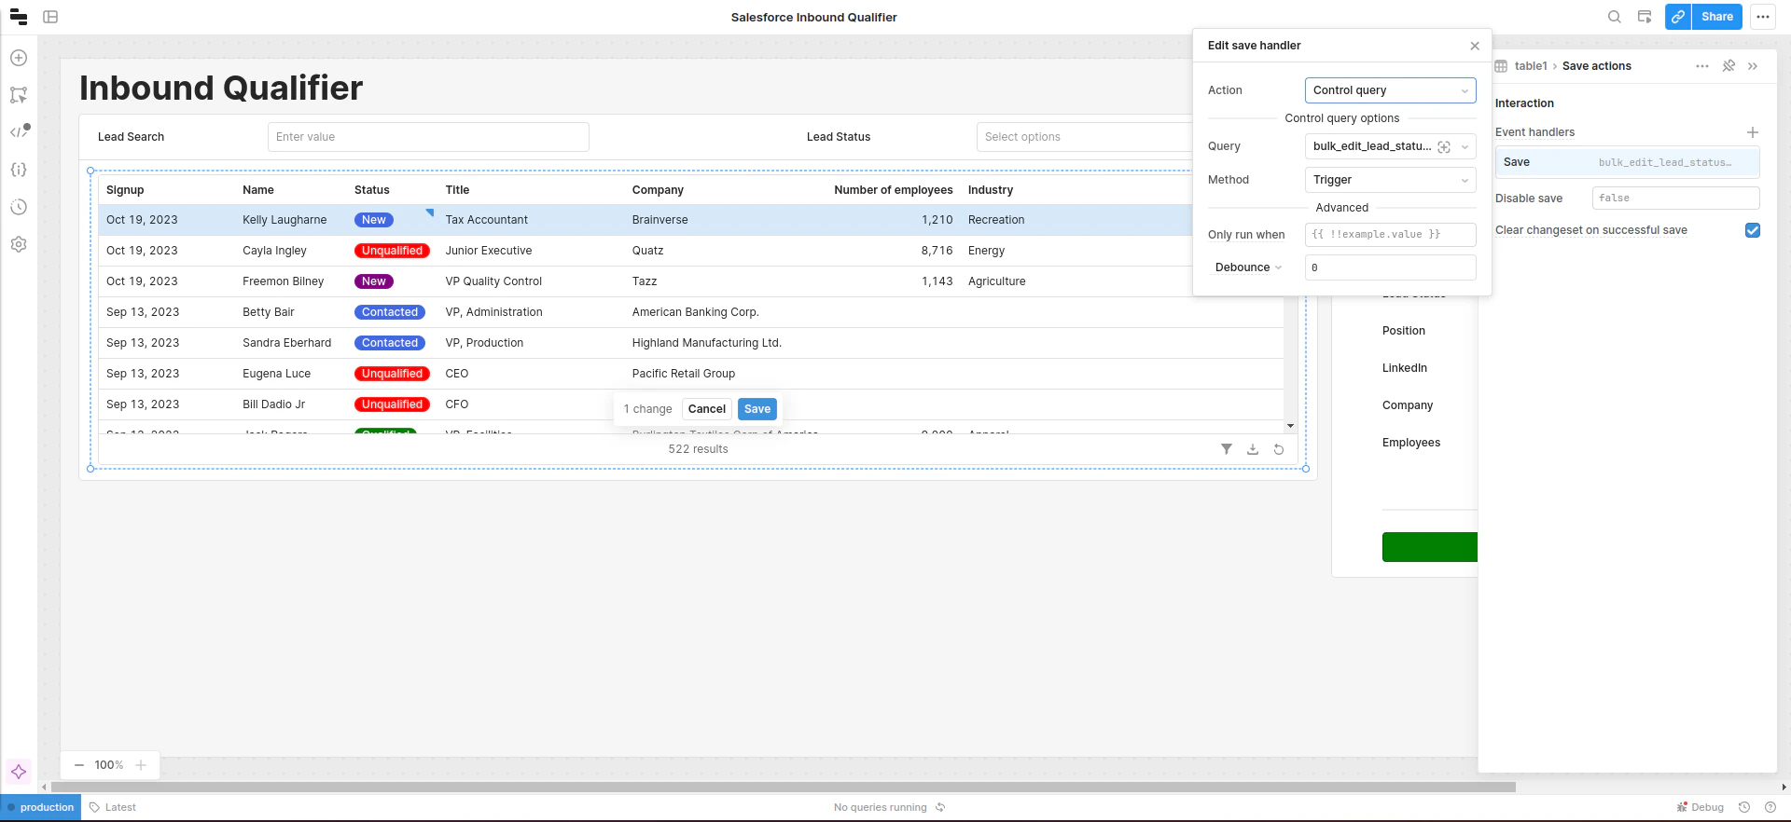1791x822 pixels.
Task: Click the Contacted status for Betty Bair
Action: (x=390, y=312)
